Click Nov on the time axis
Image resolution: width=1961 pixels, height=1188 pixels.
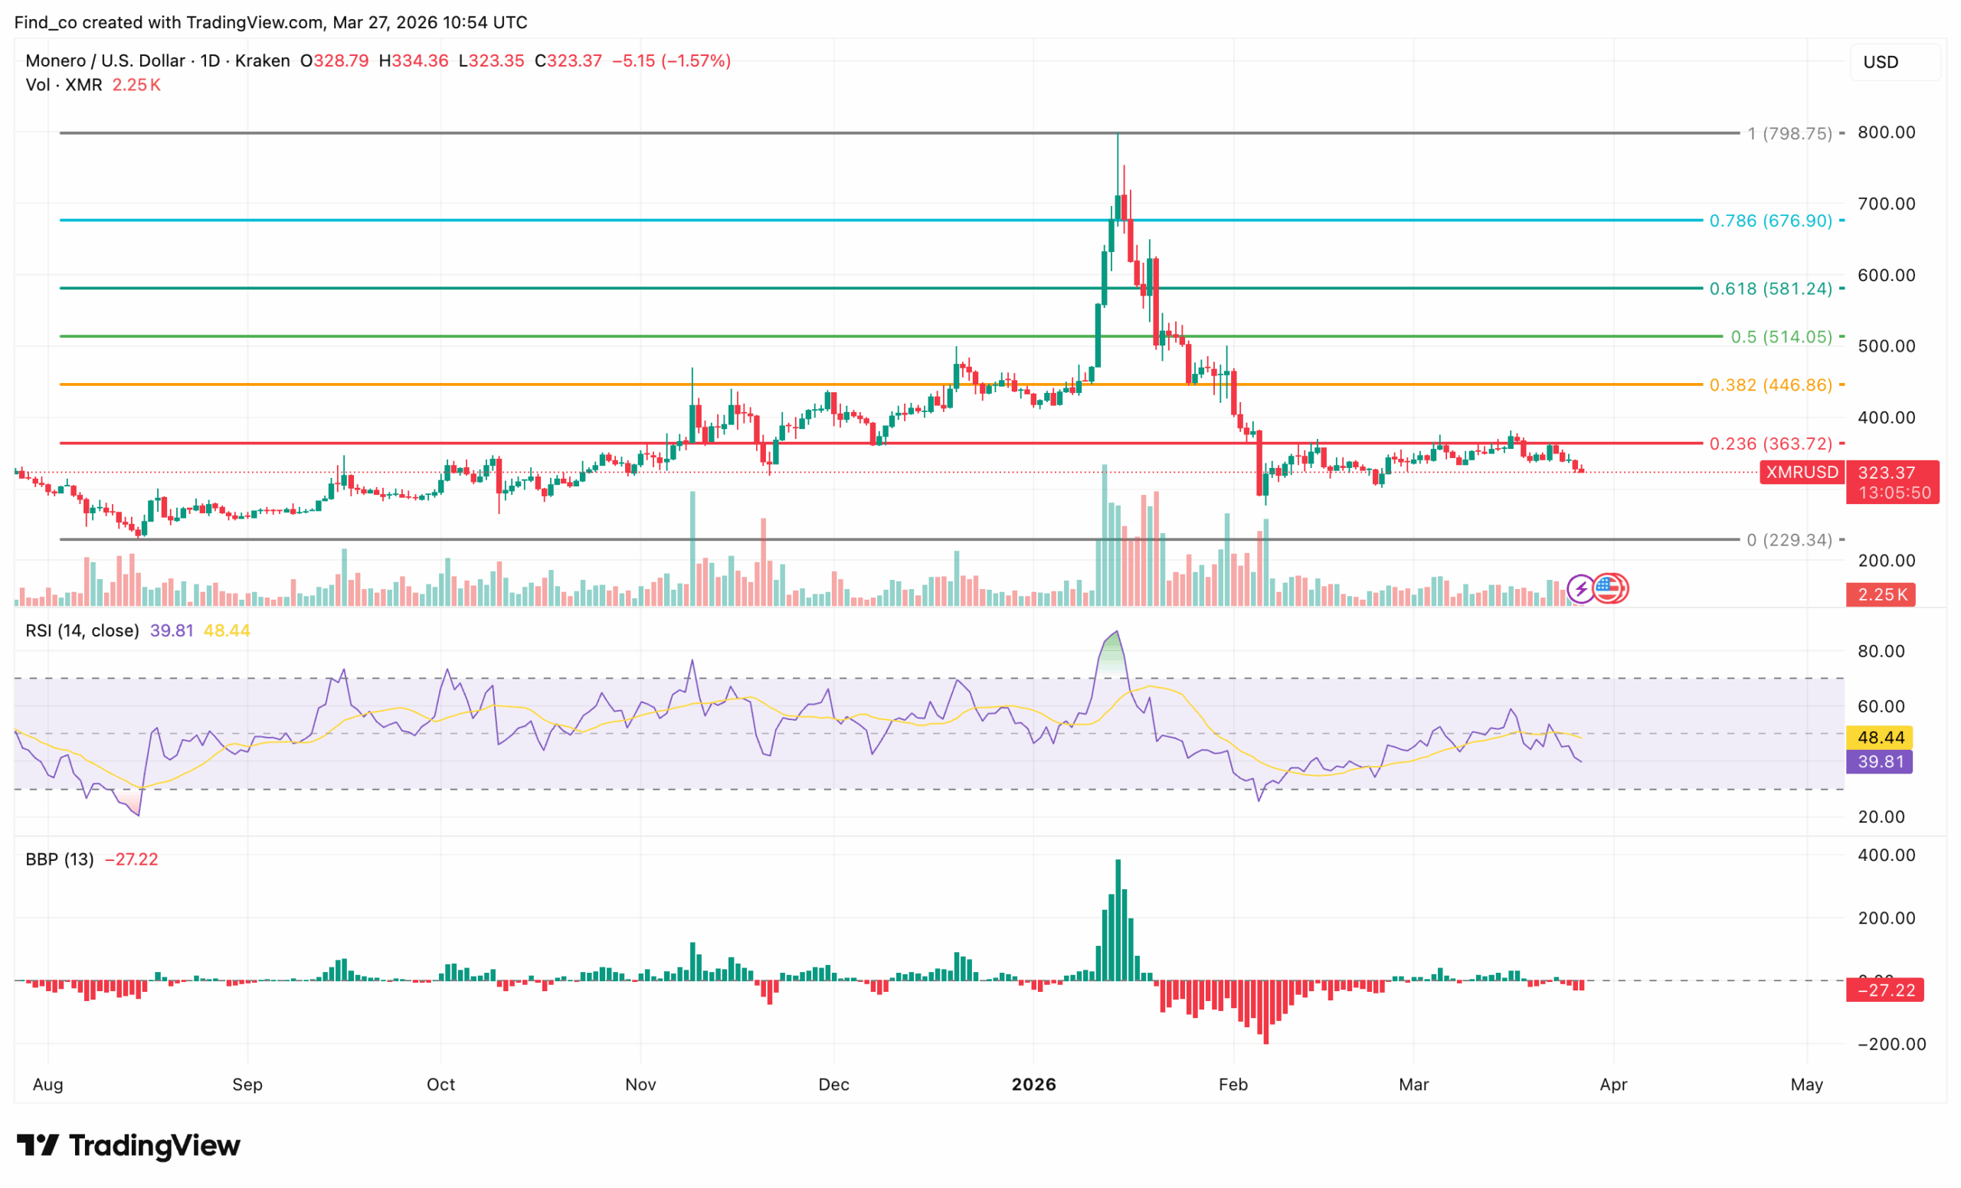point(640,1085)
